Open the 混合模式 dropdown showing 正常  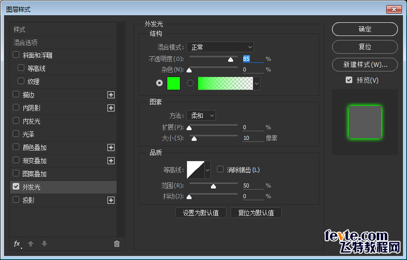[x=220, y=47]
